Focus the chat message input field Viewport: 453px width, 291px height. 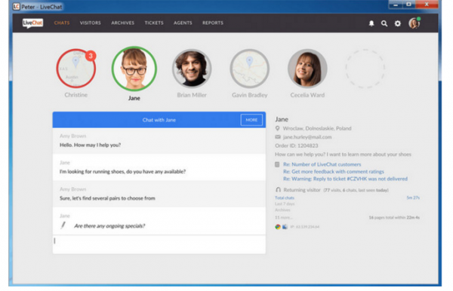[x=159, y=244]
